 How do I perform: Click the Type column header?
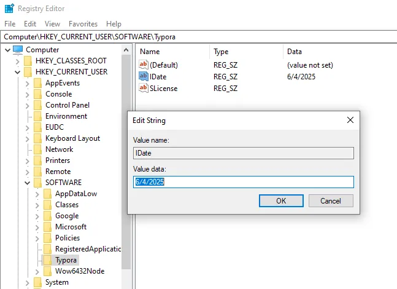coord(246,52)
